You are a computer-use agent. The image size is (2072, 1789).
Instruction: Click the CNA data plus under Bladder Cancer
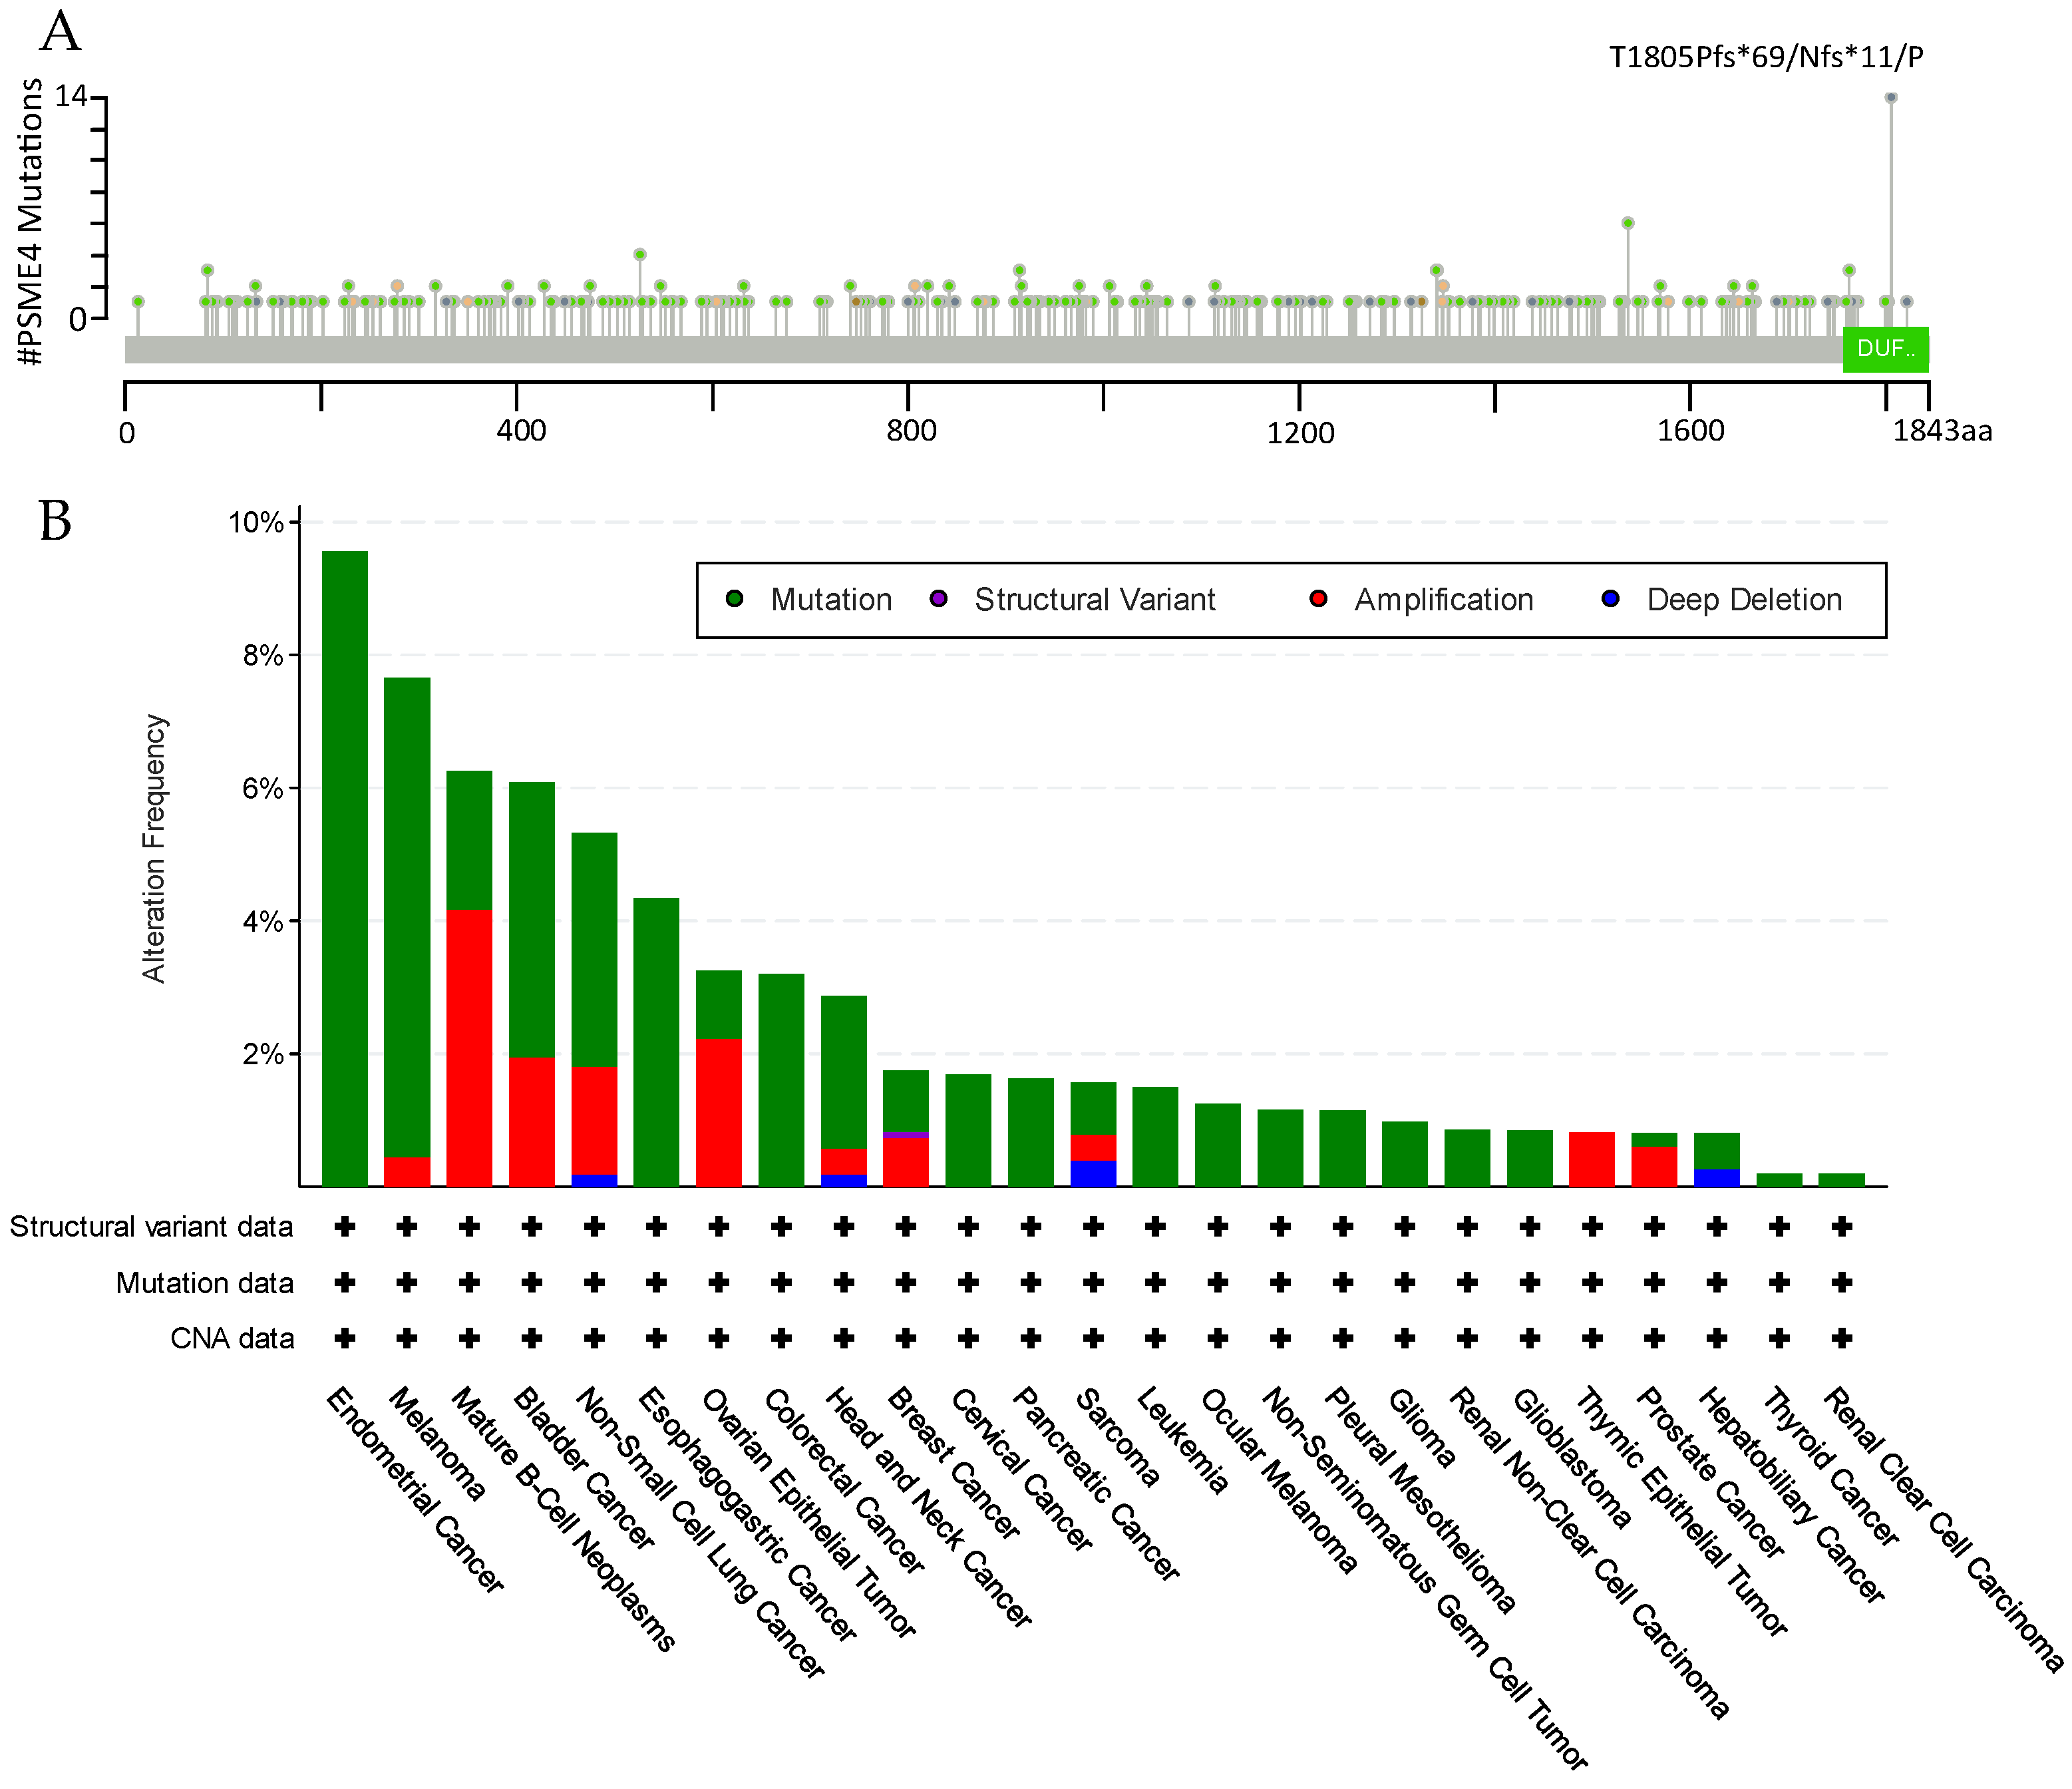click(532, 1338)
